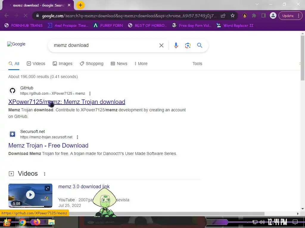Focus the memz download search box

coord(105,45)
